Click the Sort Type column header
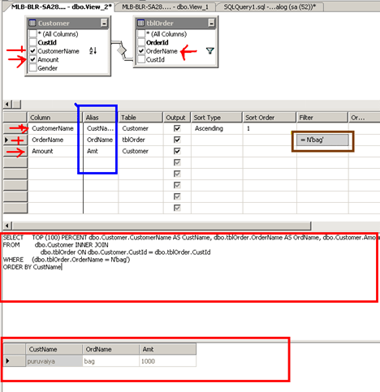The width and height of the screenshot is (380, 392). [x=217, y=118]
